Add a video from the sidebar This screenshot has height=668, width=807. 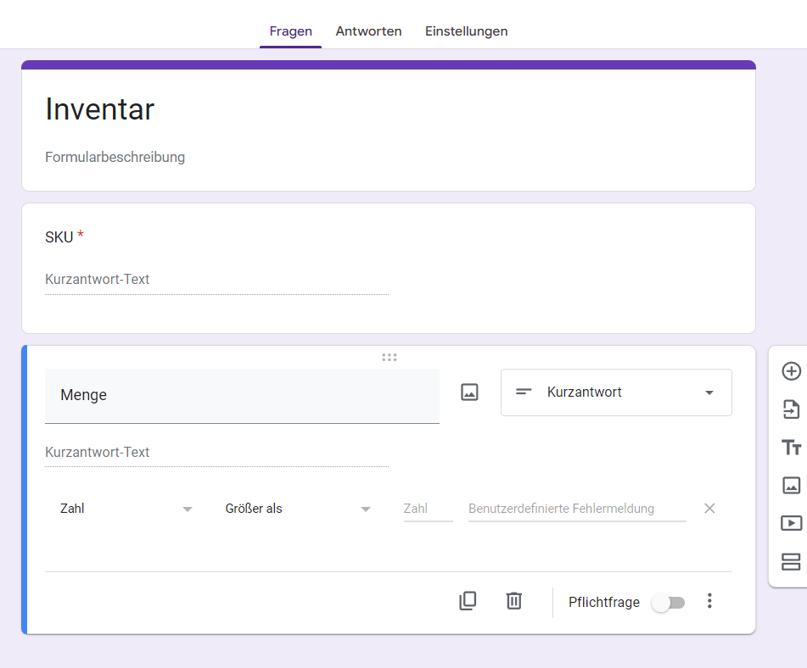pos(791,523)
